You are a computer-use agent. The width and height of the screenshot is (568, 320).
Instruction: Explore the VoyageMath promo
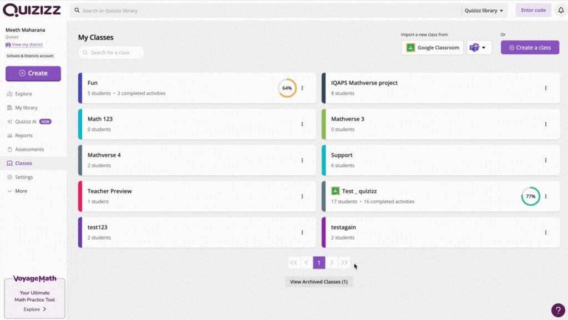pos(35,309)
